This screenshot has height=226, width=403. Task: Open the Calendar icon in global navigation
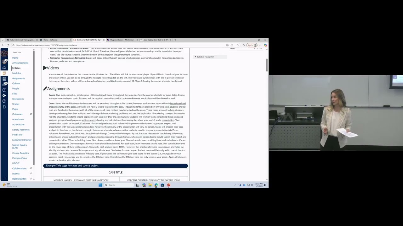4,79
